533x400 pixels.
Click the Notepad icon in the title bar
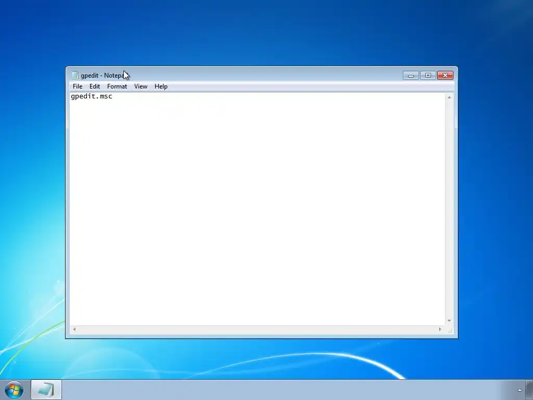(75, 75)
